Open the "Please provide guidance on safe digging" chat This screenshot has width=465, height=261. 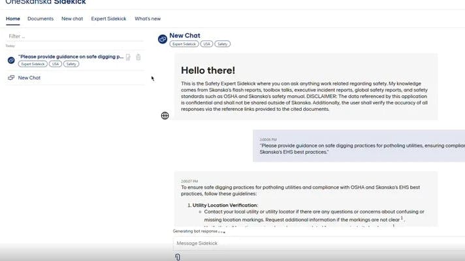click(x=71, y=57)
